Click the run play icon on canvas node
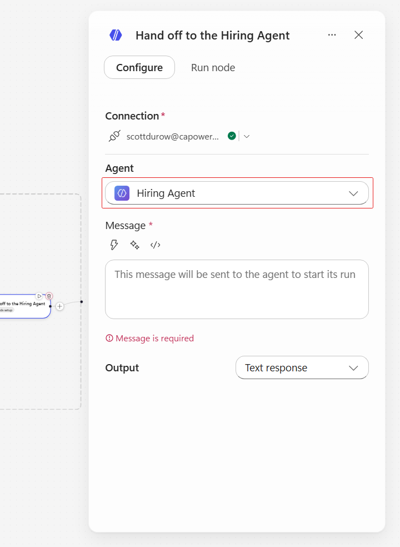 [x=39, y=296]
